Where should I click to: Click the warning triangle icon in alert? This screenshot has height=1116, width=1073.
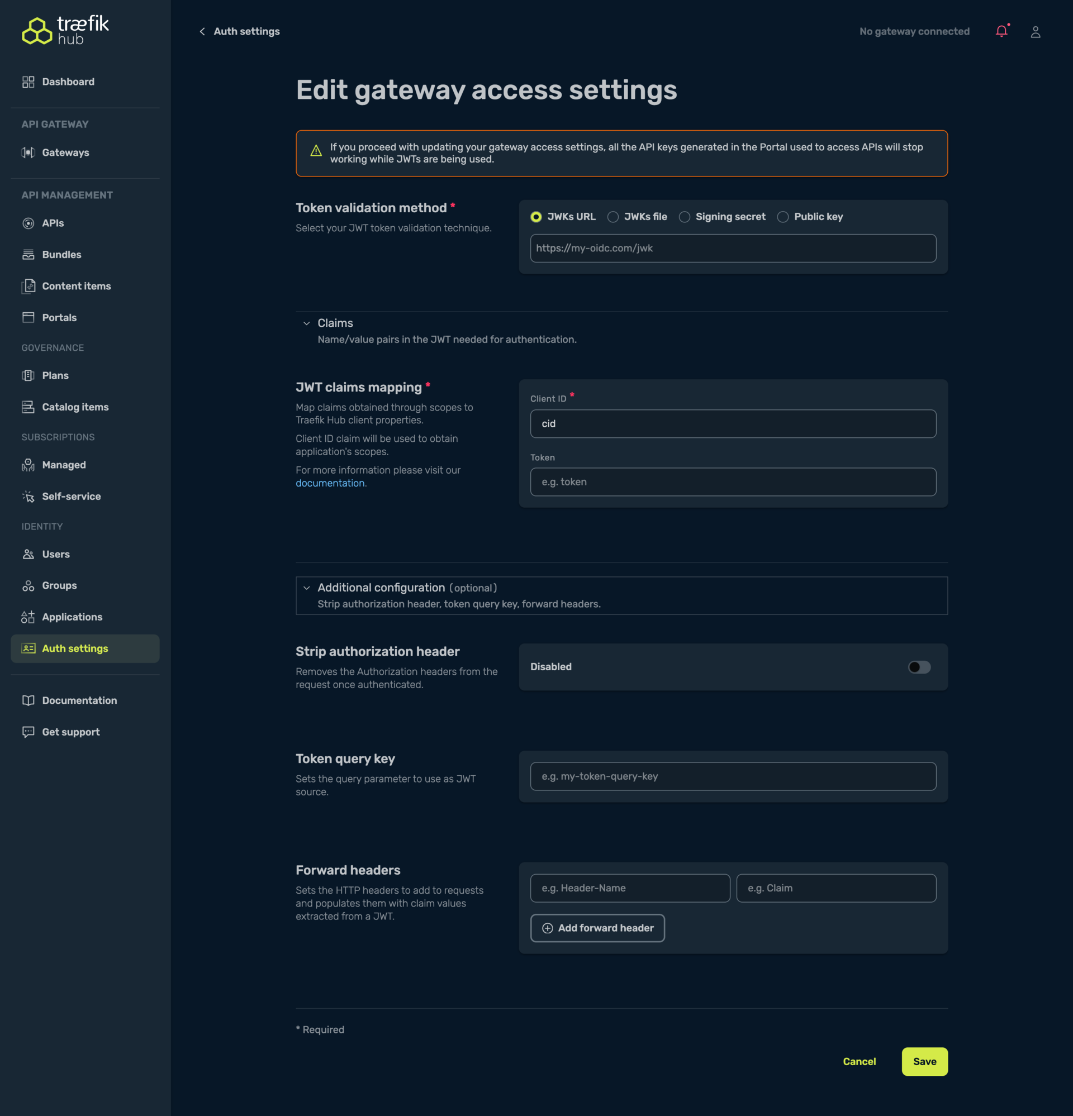(x=316, y=151)
